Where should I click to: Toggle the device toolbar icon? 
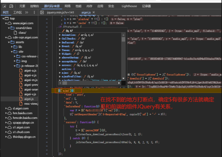point(11,6)
